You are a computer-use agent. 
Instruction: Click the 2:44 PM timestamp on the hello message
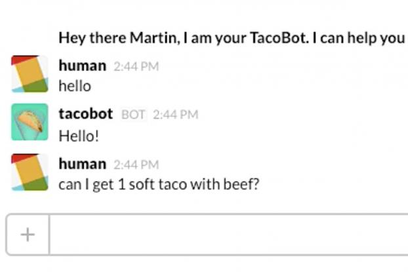click(x=136, y=67)
